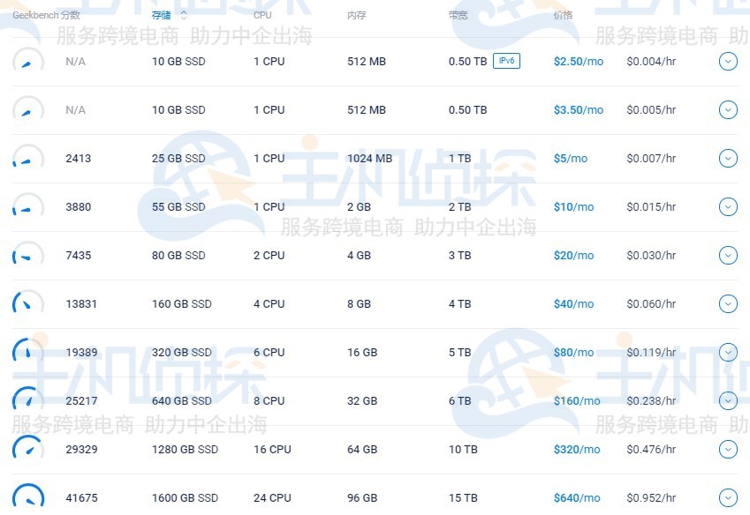Expand the $3.50/mo plan details
Screen dimensions: 750x515
728,110
